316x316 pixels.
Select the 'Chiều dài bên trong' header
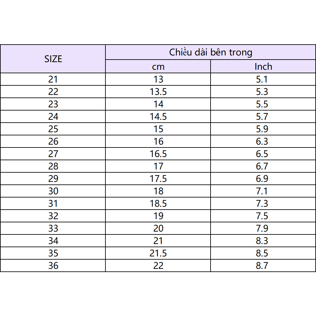(x=211, y=52)
